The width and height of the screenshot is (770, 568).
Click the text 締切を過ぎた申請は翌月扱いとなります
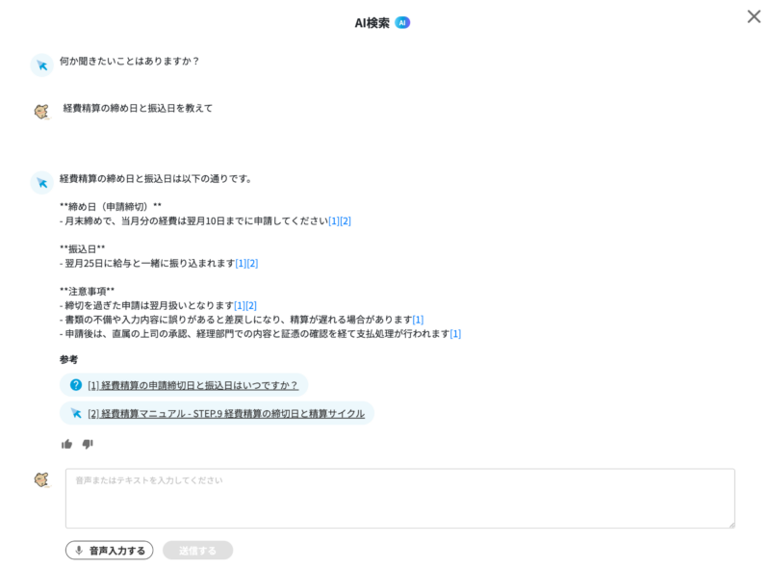[149, 305]
